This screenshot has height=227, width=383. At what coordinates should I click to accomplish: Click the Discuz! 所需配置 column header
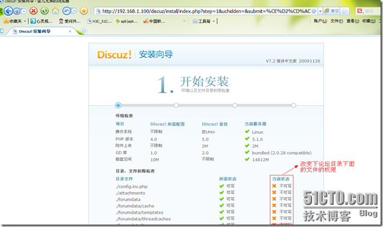click(167, 124)
